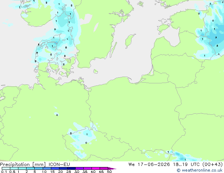Click the lightest cyan 0.1–0.5 legend swatch
The width and height of the screenshot is (224, 173).
(x=6, y=168)
